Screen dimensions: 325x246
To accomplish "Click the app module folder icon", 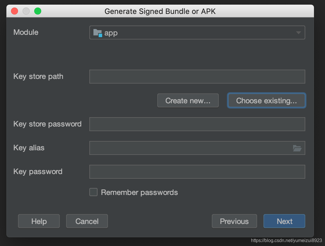I will 98,33.
